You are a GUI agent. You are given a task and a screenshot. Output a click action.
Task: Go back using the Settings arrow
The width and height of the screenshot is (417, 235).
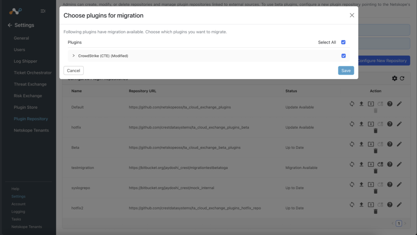point(10,25)
